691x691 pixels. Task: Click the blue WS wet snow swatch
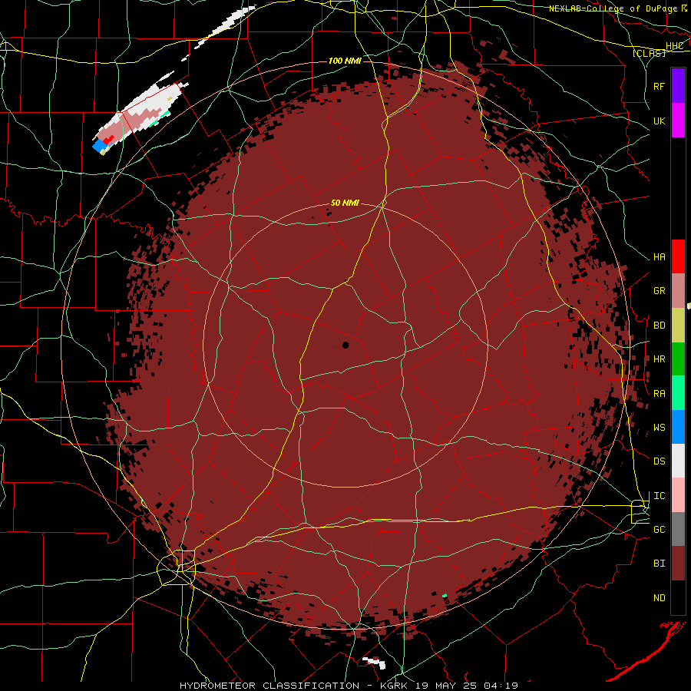tap(678, 427)
